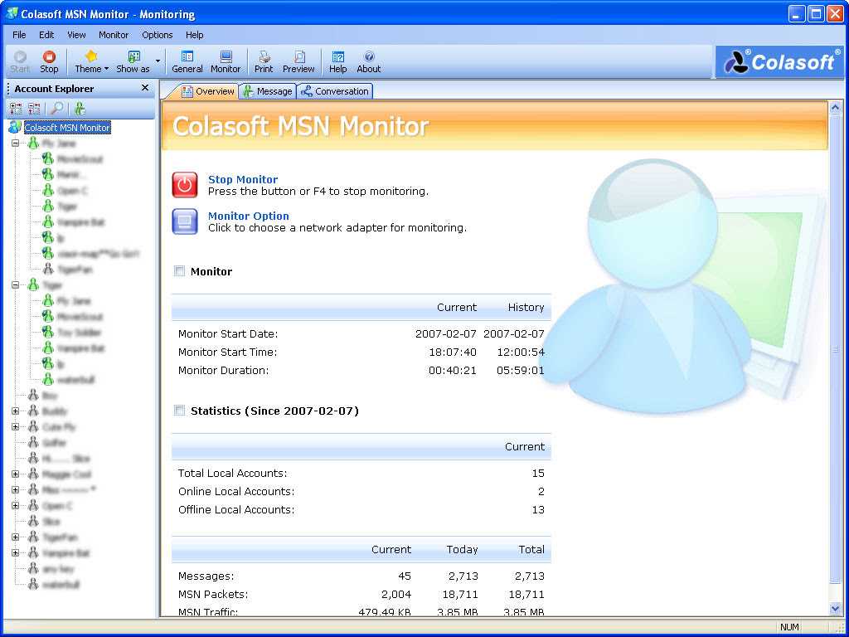This screenshot has height=637, width=849.
Task: Click the current Messages count 45
Action: click(405, 576)
